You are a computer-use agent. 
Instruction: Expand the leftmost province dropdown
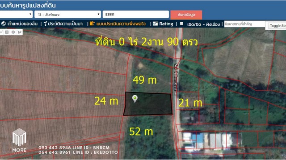(x=16, y=14)
